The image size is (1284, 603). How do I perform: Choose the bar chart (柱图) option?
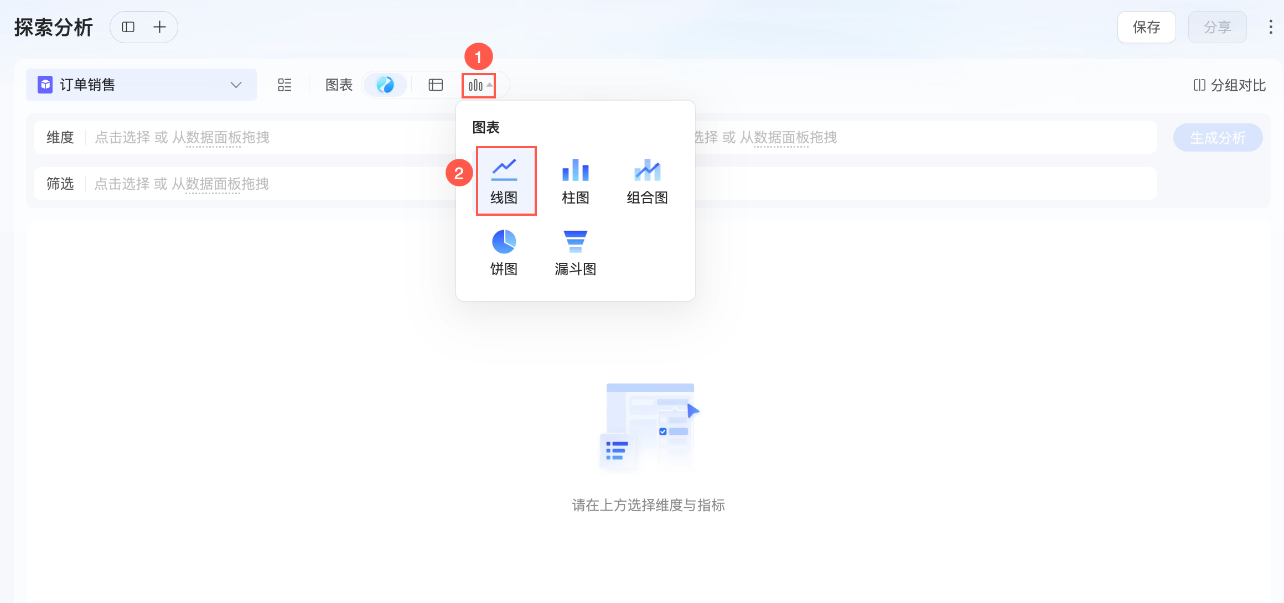(x=576, y=180)
